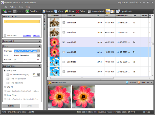Decrease File Name Similarity percentage
Screen dimensions: 155x115
38,75
